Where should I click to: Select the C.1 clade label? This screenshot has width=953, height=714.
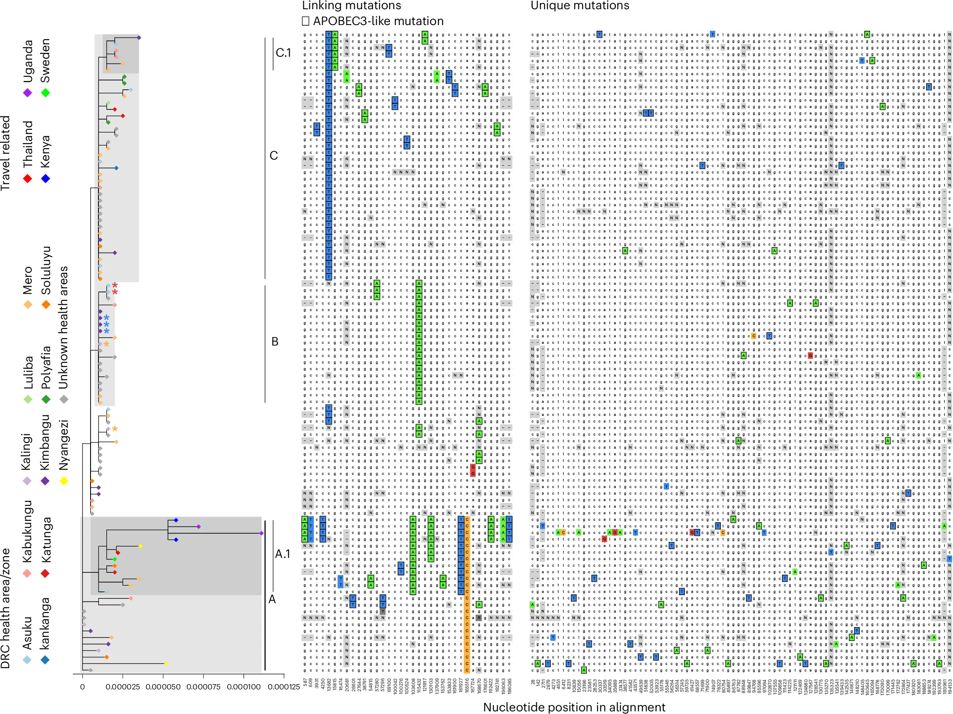point(283,52)
